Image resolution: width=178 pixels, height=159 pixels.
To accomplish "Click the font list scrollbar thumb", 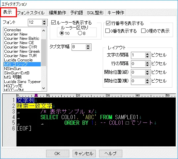I will [x=44, y=52].
